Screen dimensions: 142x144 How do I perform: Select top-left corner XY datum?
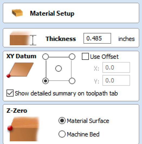click(46, 57)
